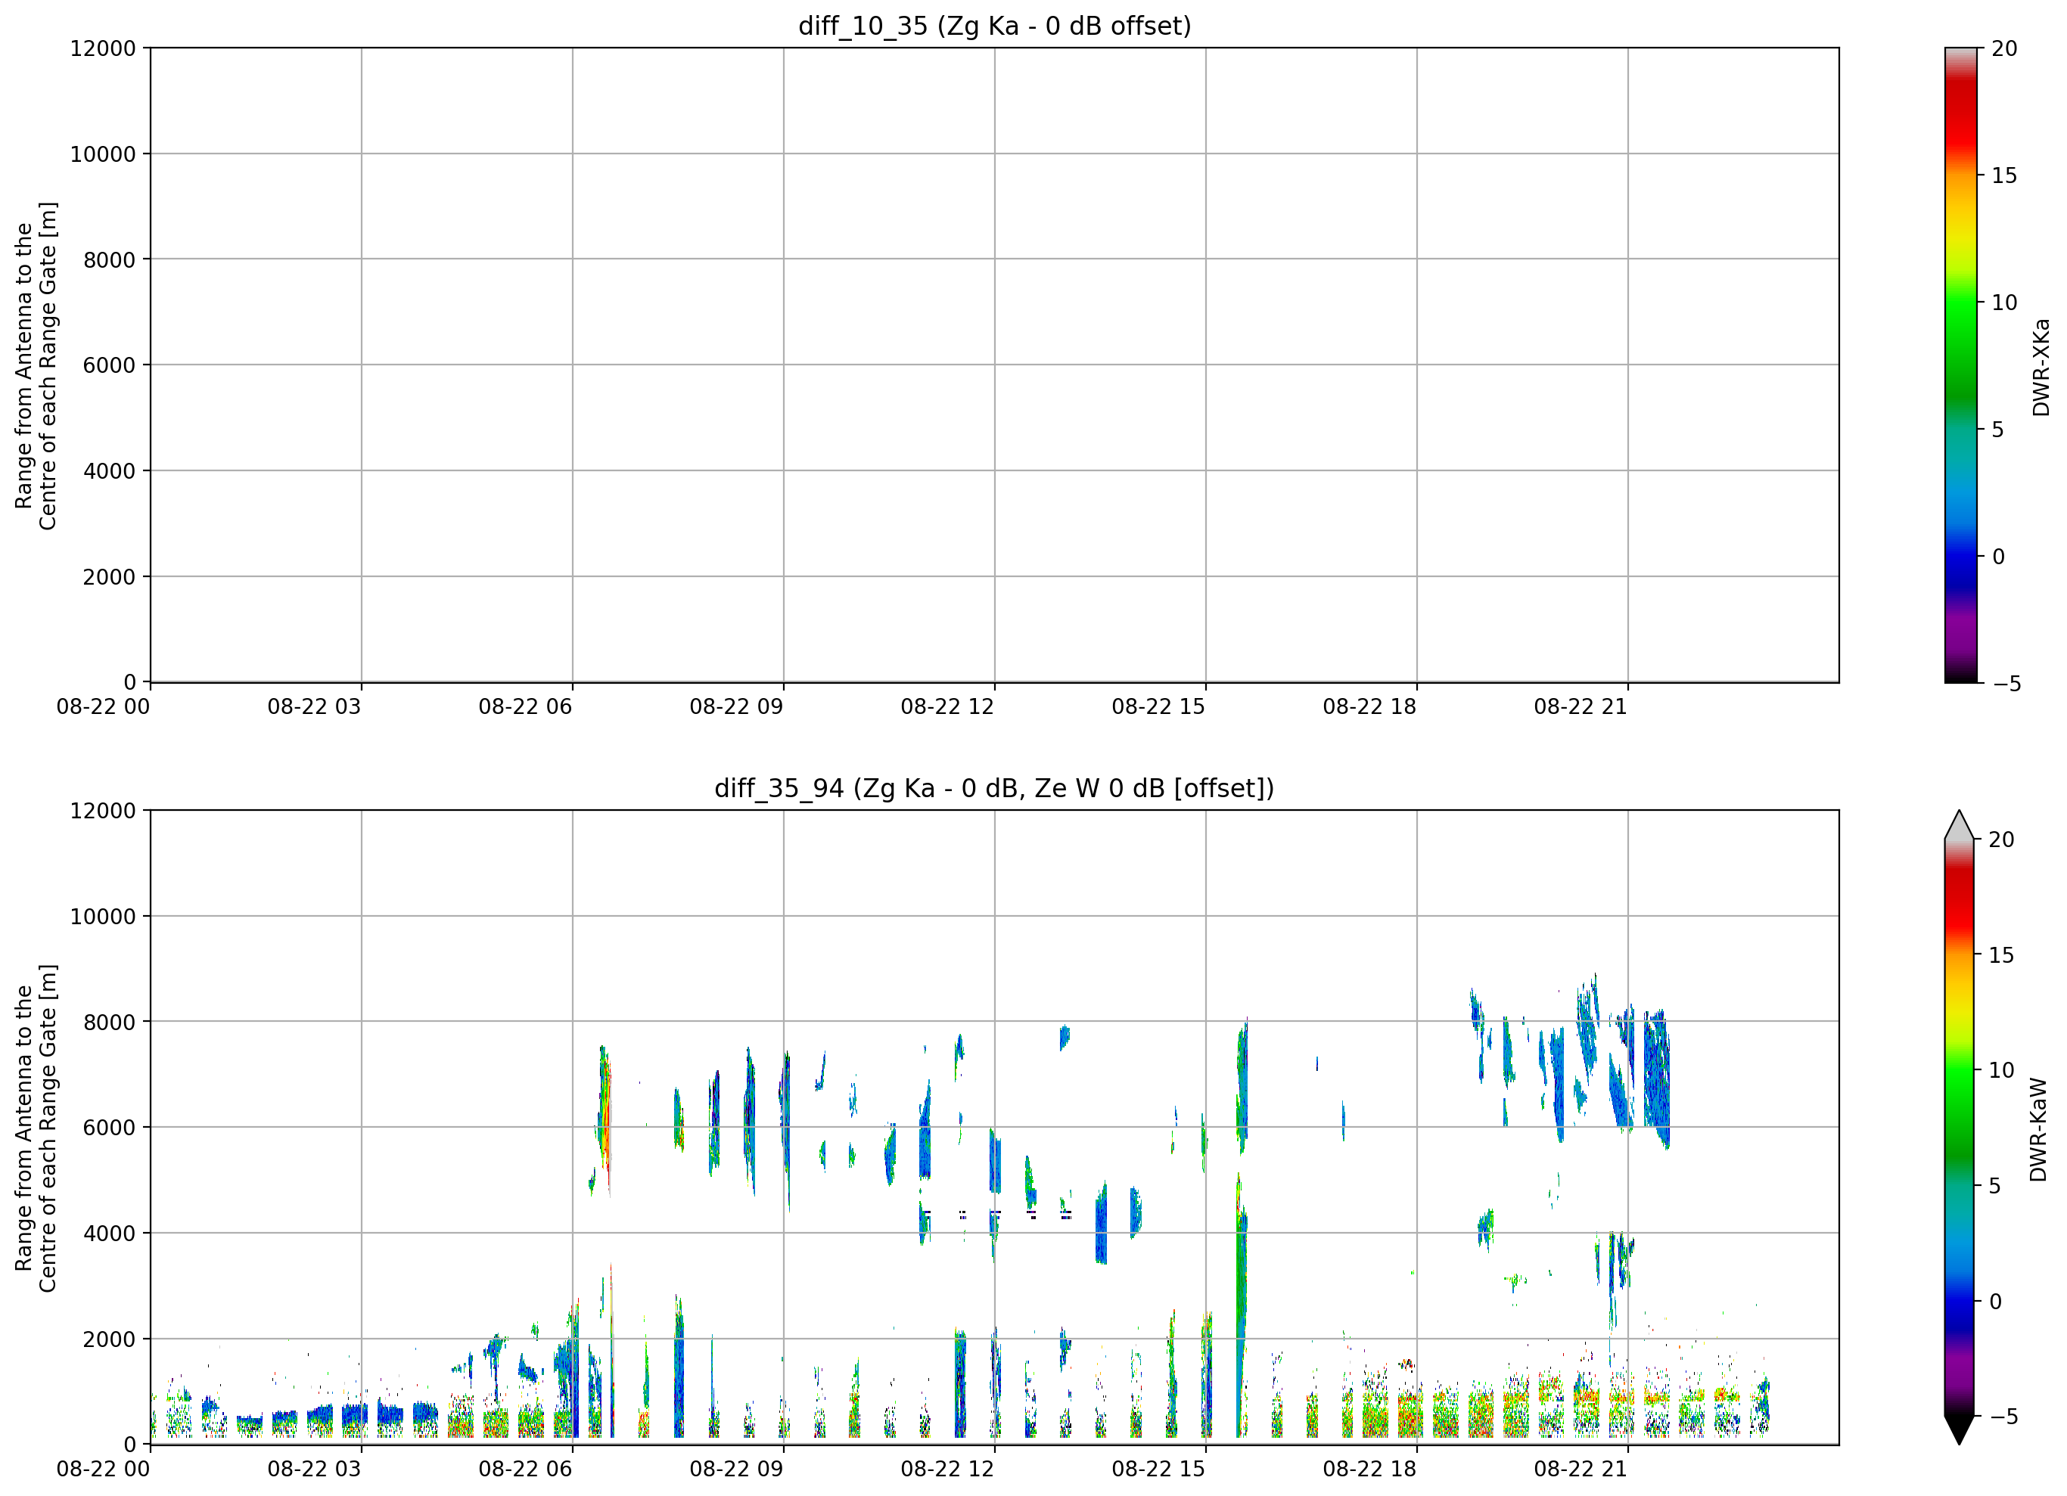This screenshot has width=2067, height=1496.
Task: Select the "10000" y-tick of diff_35_94 plot
Action: (103, 917)
